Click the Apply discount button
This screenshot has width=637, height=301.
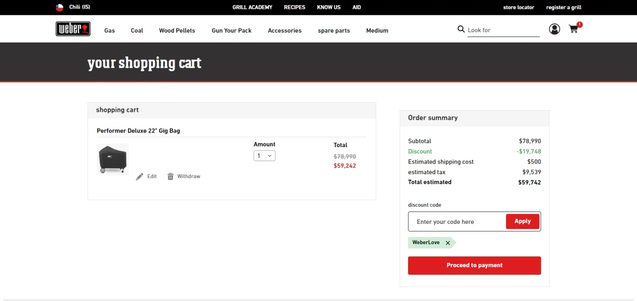click(x=522, y=221)
